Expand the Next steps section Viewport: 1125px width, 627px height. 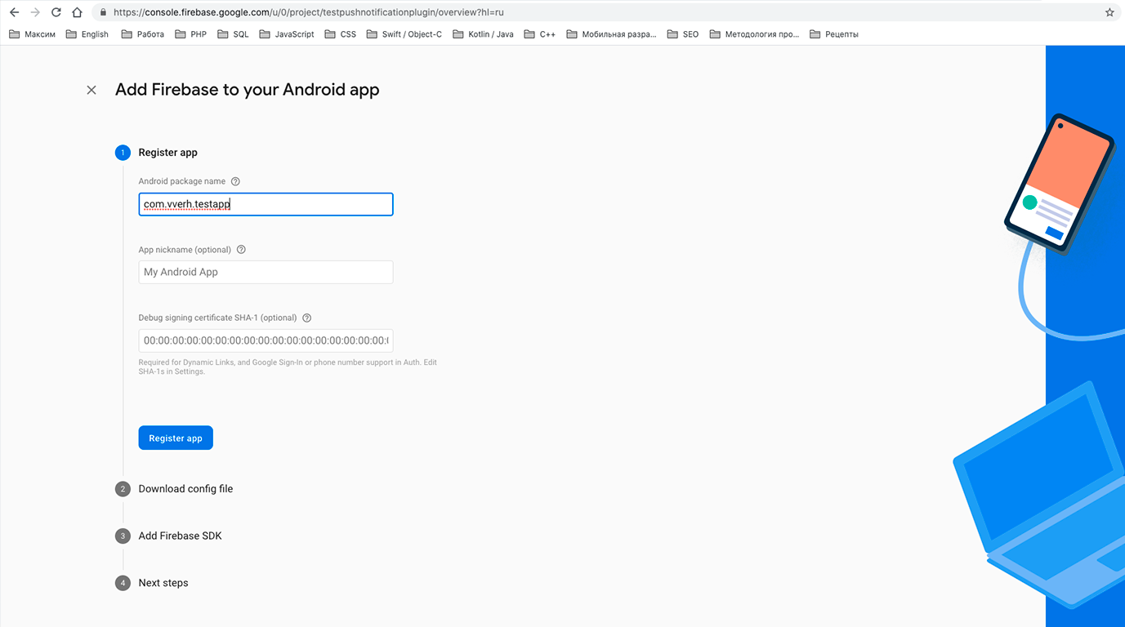(x=163, y=583)
